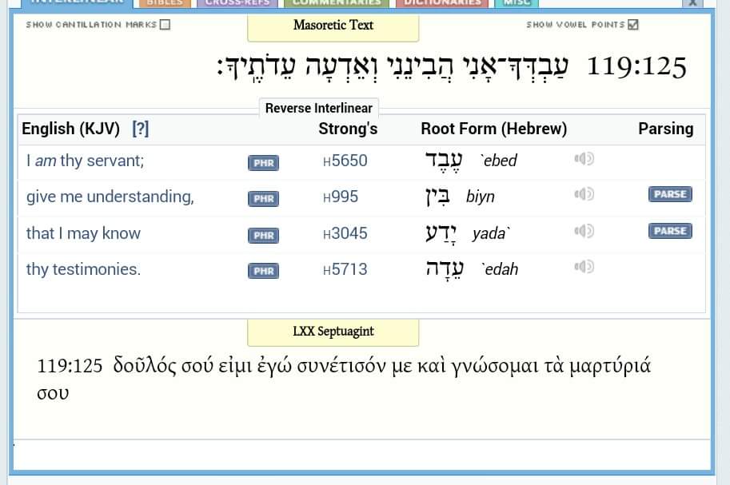The image size is (730, 485).
Task: Click PHR icon for 'I am thy servant'
Action: [263, 163]
